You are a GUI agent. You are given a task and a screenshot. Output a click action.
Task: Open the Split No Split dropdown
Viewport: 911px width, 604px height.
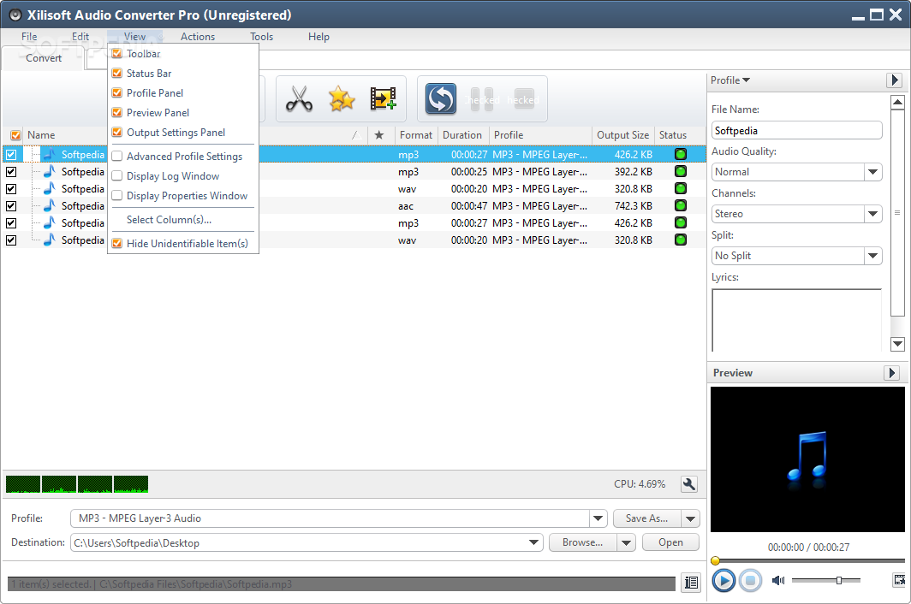point(872,256)
